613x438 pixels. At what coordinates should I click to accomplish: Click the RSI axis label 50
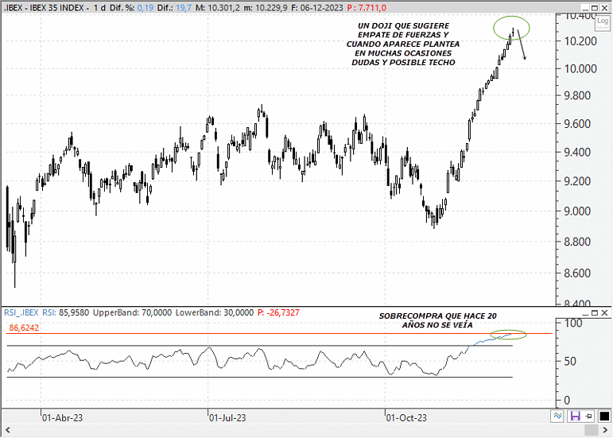pos(570,362)
